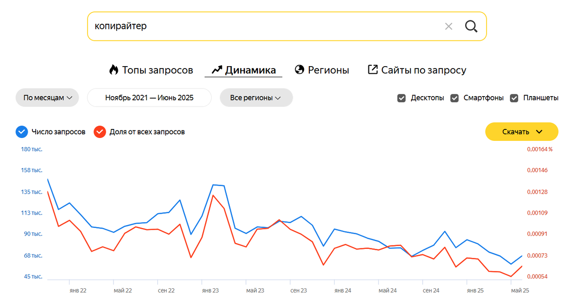Viewport: 572px width, 306px height.
Task: Switch to the Топы запросов tab
Action: [157, 70]
